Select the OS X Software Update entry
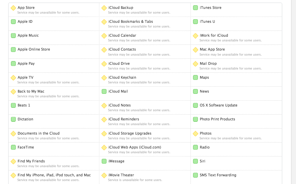The image size is (296, 184). click(x=219, y=105)
